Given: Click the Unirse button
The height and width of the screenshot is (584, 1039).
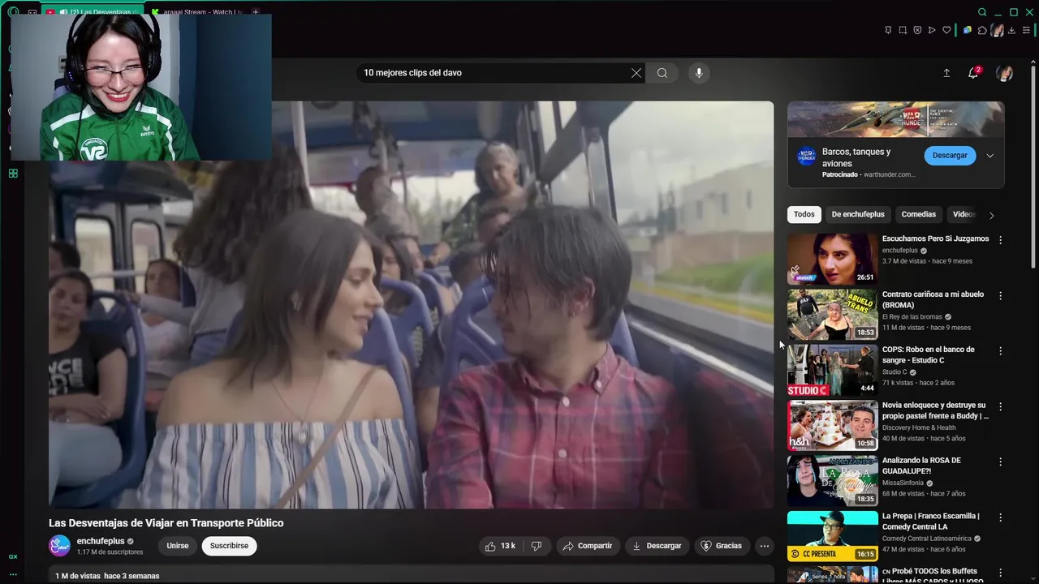Looking at the screenshot, I should pos(178,546).
